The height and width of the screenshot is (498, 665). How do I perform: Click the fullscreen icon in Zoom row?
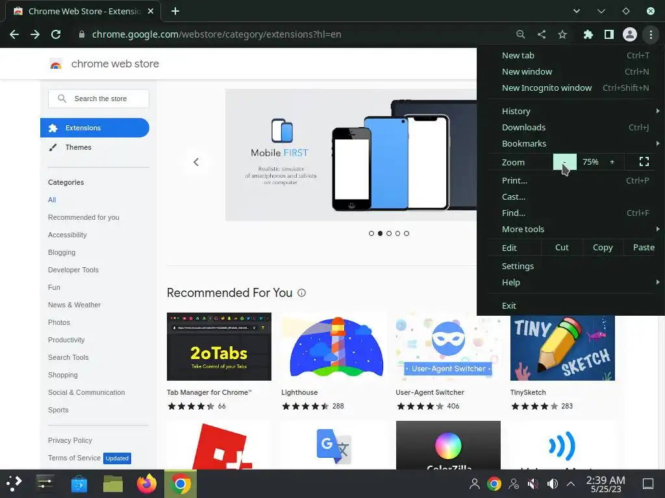point(644,161)
